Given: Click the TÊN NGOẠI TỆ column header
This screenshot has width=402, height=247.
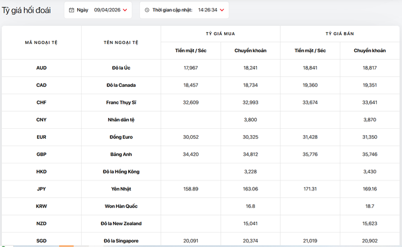Looking at the screenshot, I should point(121,42).
